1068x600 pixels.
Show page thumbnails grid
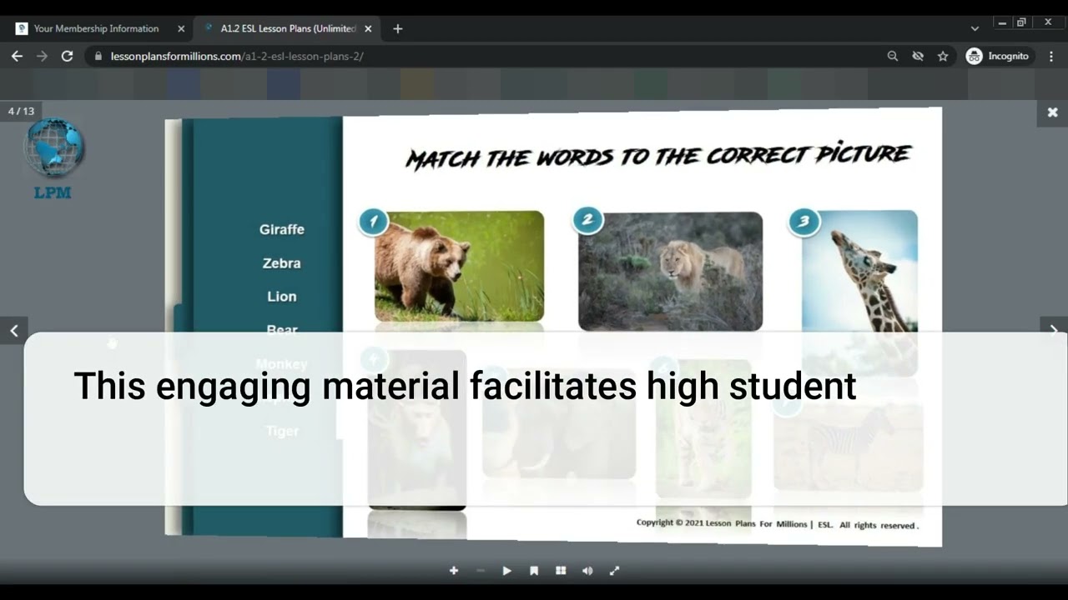tap(561, 571)
